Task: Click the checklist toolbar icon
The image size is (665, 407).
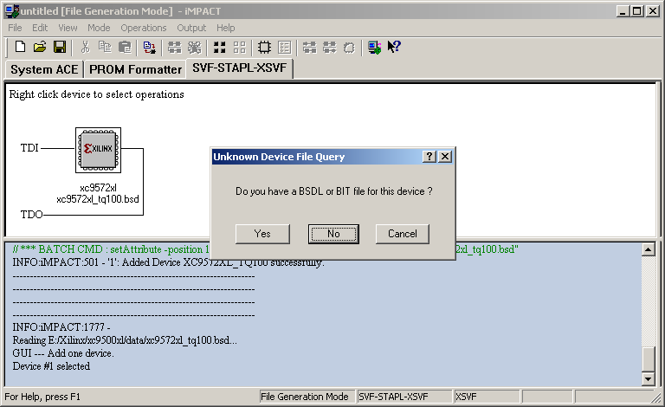Action: (x=284, y=47)
